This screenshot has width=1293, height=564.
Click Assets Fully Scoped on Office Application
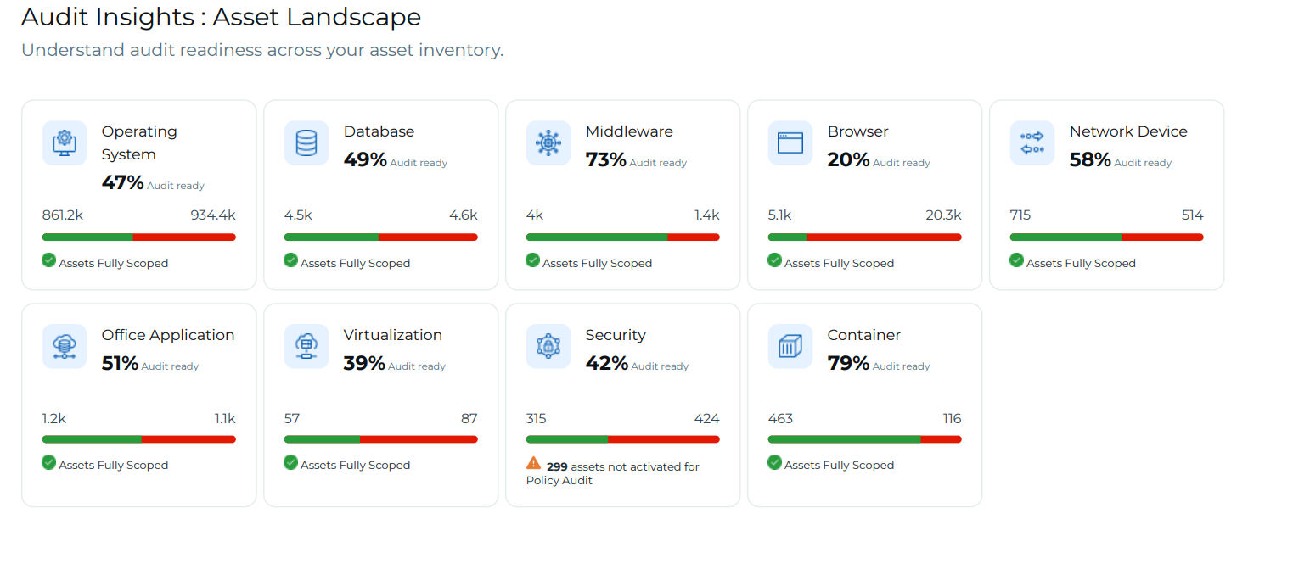(114, 465)
